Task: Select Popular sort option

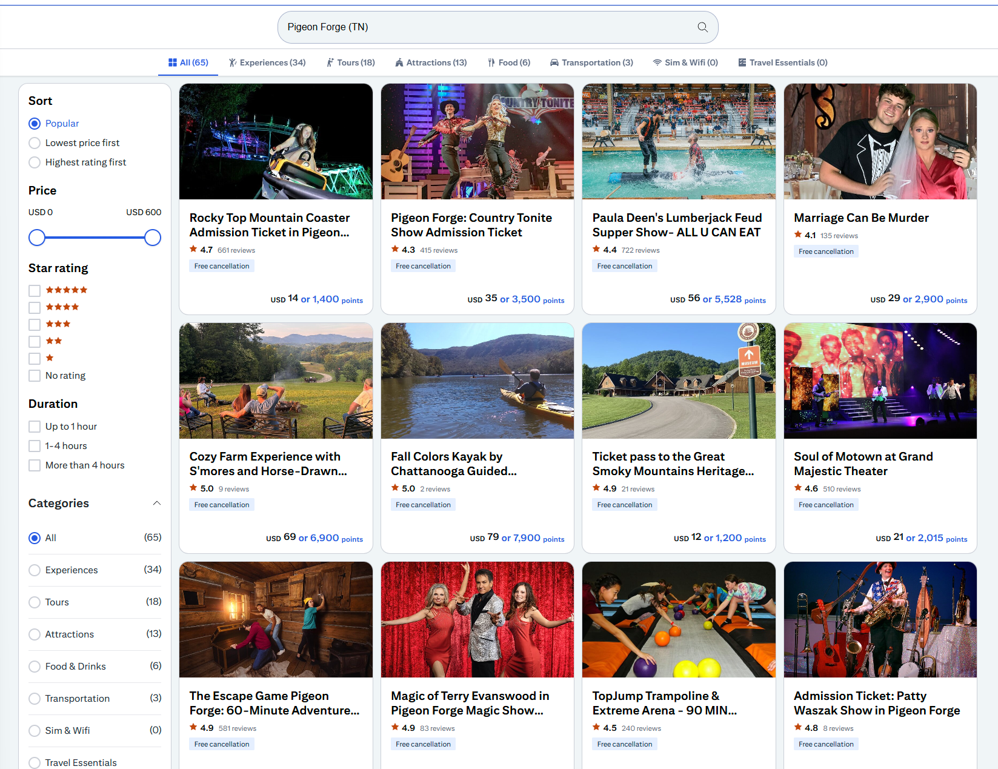Action: click(35, 124)
